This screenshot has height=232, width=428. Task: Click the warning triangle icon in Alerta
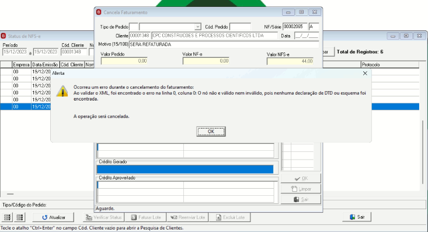pyautogui.click(x=62, y=91)
